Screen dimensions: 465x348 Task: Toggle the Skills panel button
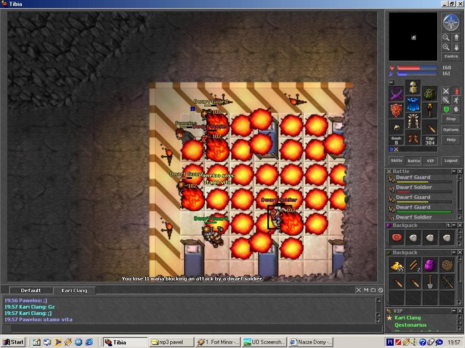[x=396, y=160]
